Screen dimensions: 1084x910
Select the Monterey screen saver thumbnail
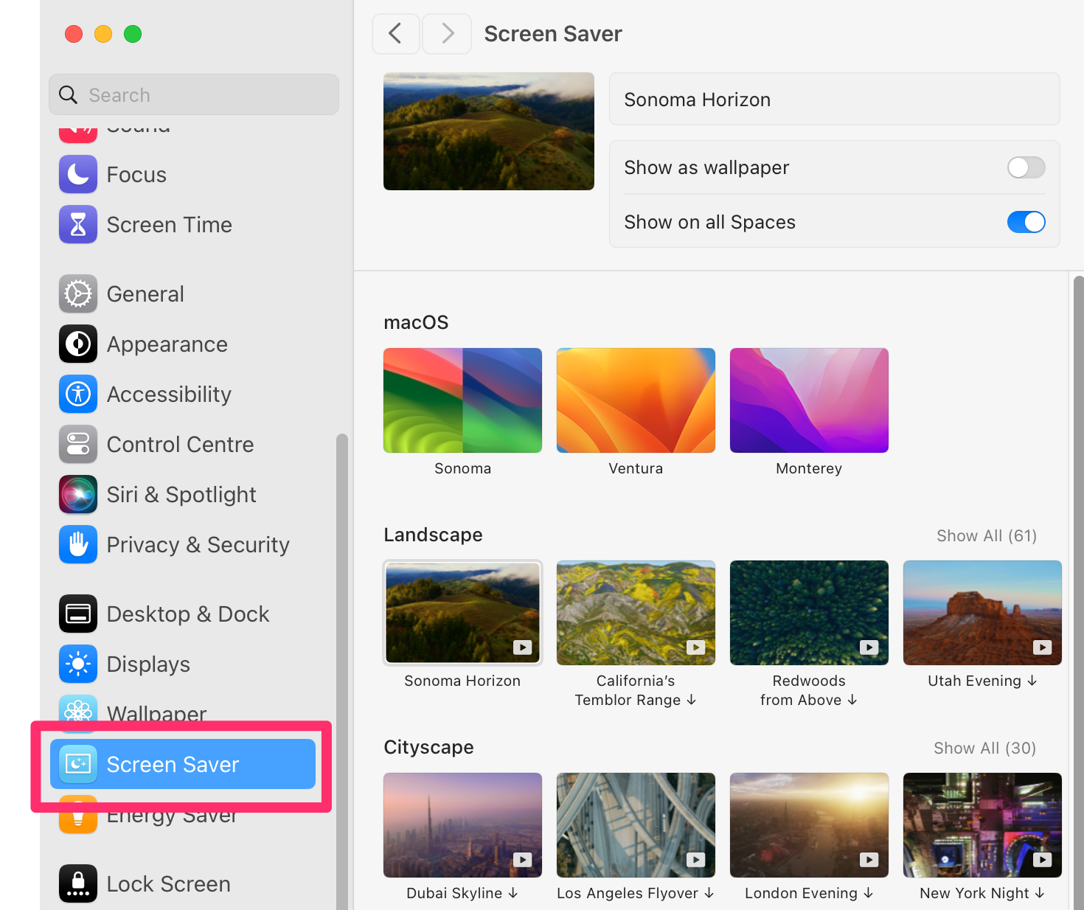click(x=809, y=400)
